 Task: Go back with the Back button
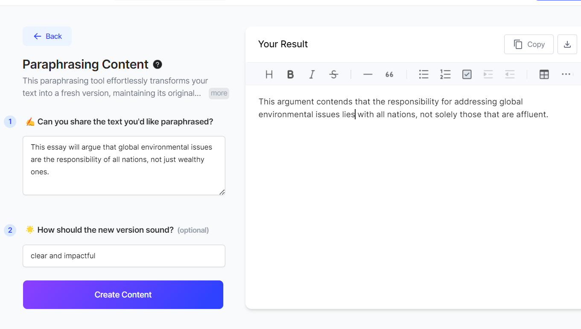click(47, 36)
